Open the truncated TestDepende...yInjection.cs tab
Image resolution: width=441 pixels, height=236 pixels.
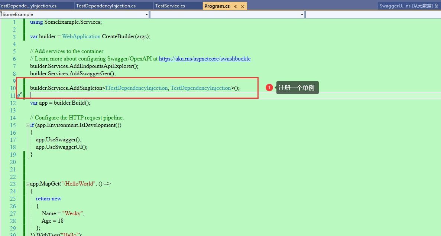tap(28, 6)
